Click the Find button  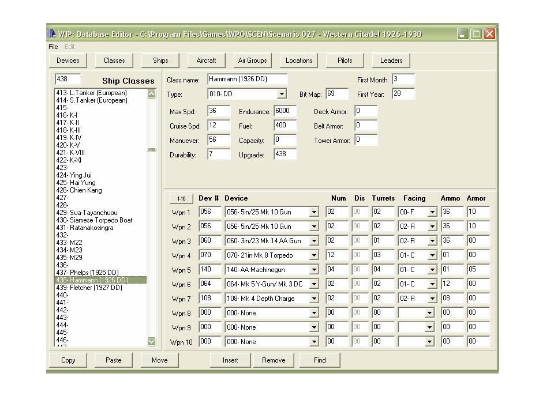pyautogui.click(x=320, y=360)
